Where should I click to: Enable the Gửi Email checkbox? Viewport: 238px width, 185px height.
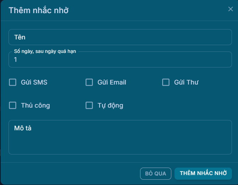(89, 82)
